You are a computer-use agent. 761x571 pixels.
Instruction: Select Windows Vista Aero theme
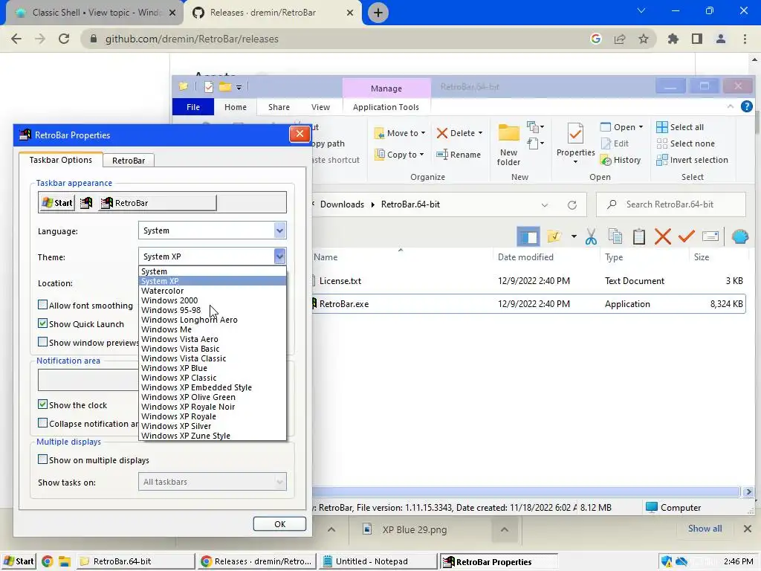tap(180, 339)
